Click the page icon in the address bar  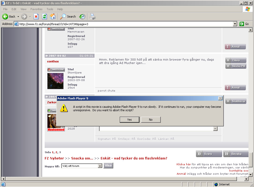(x=16, y=24)
